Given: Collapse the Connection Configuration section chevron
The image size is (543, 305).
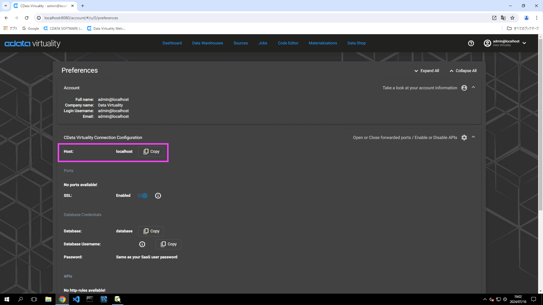Looking at the screenshot, I should 473,137.
